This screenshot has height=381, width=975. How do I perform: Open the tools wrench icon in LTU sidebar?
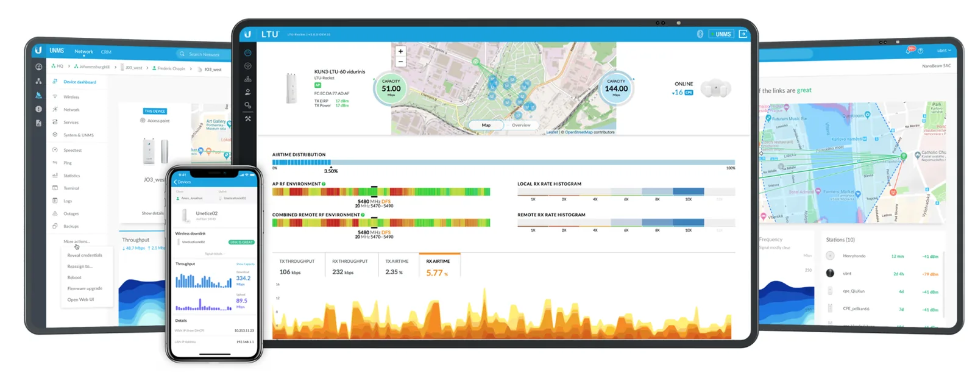(x=248, y=118)
